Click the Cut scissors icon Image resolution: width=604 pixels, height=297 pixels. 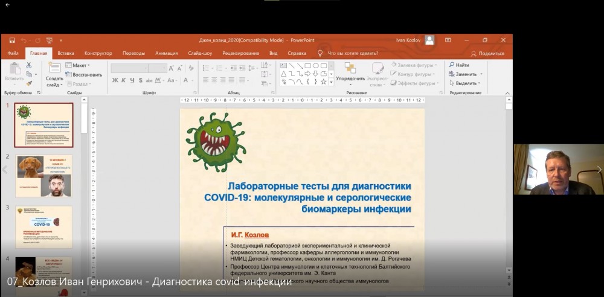(x=28, y=65)
